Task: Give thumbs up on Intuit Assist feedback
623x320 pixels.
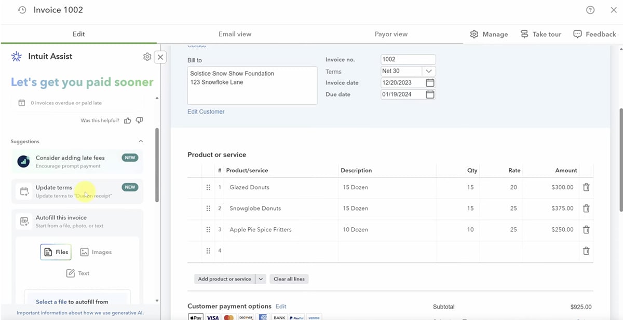Action: 127,120
